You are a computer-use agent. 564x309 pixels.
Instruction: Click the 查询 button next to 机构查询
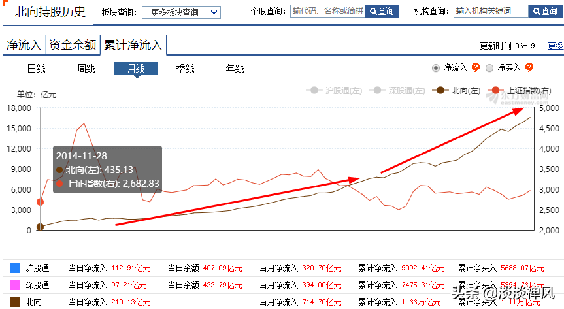click(x=545, y=11)
